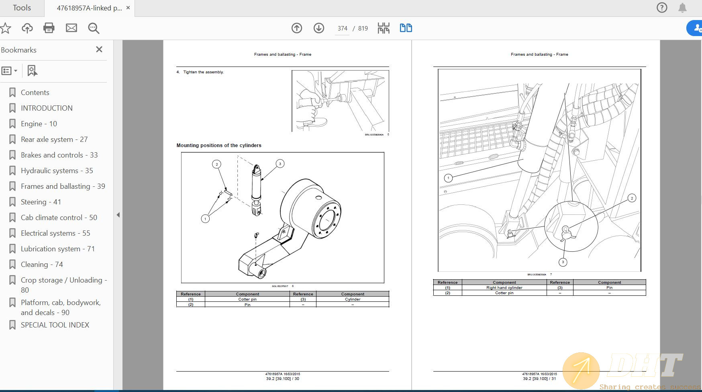Click the bookmark icon beside Electrical systems - 55
Viewport: 702px width, 392px height.
pos(12,233)
